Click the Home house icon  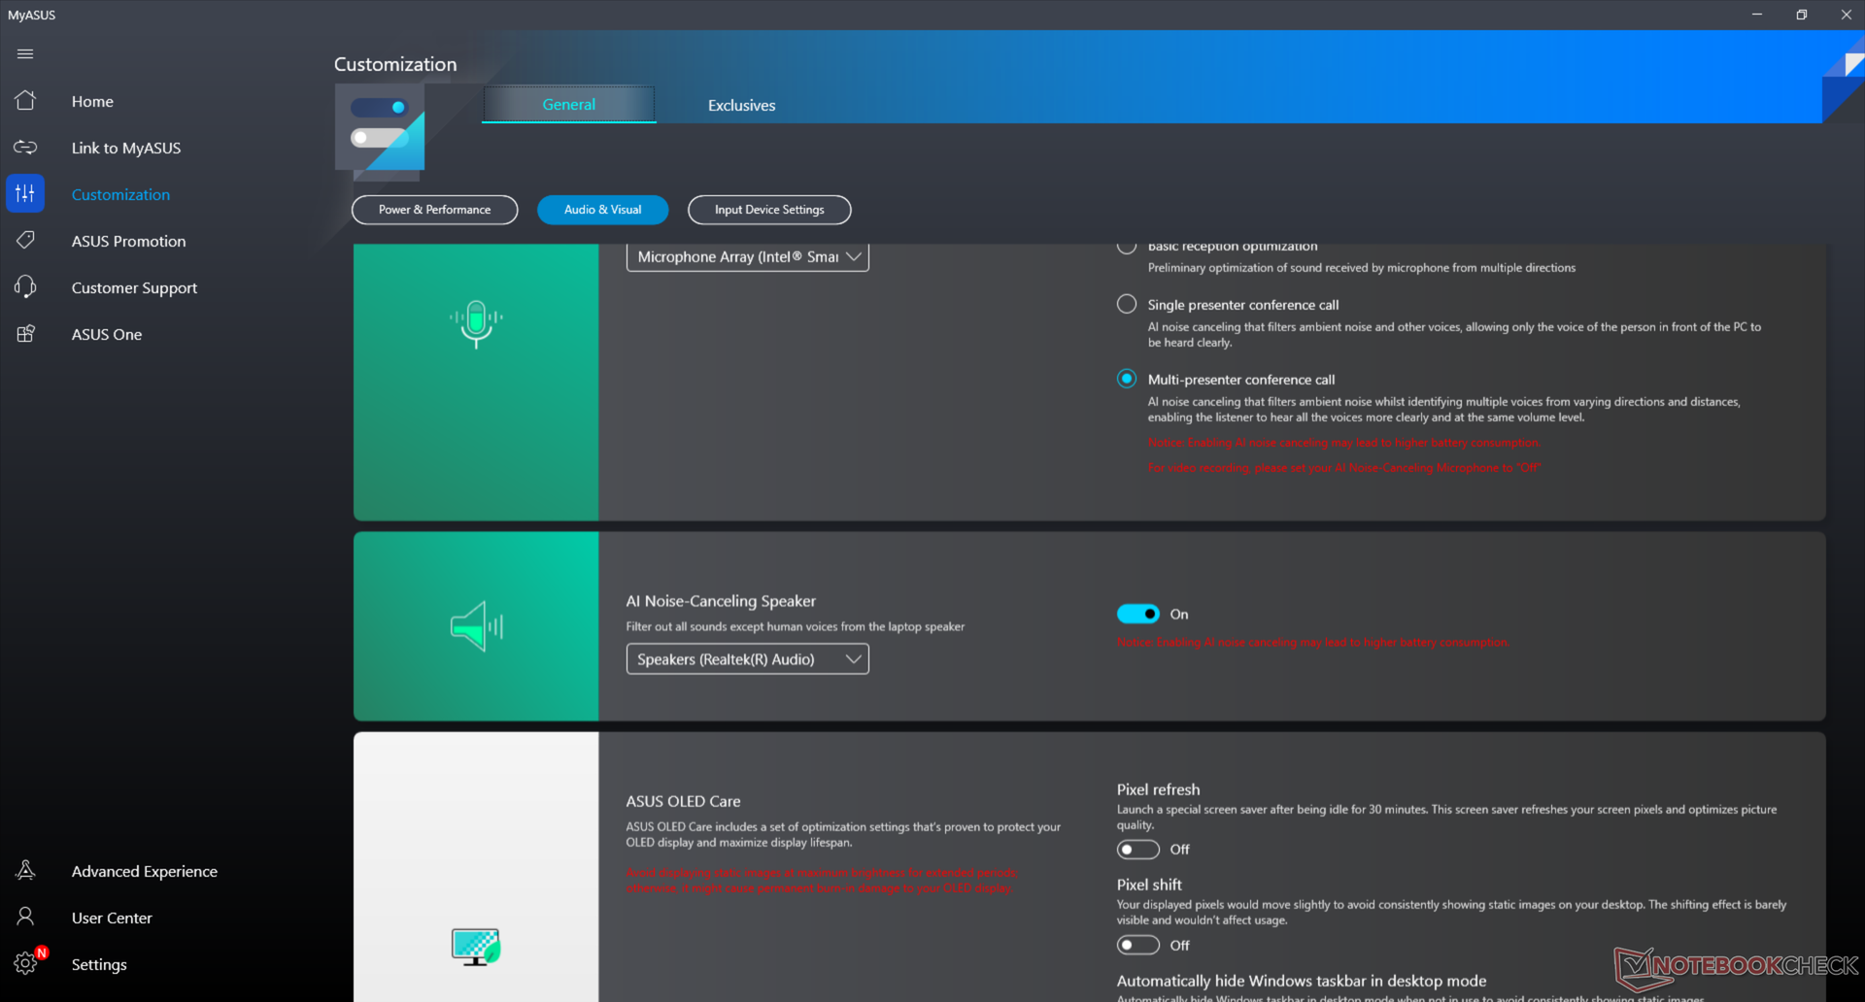(25, 101)
